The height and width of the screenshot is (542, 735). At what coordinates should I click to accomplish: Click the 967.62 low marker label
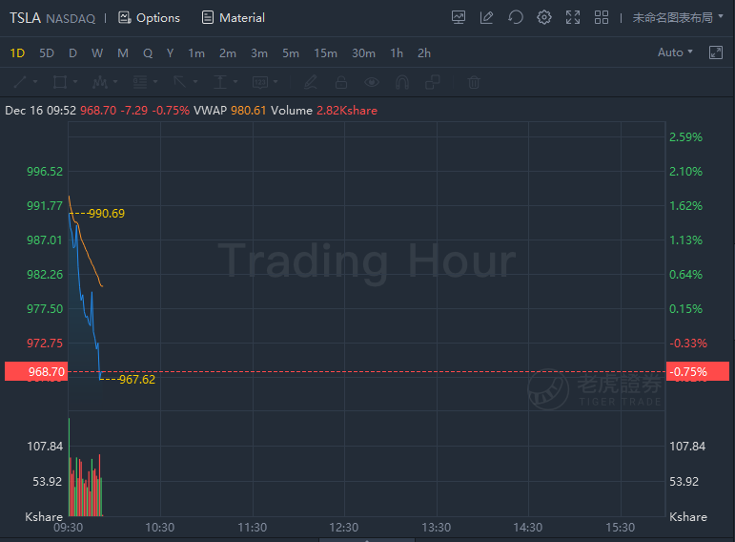pyautogui.click(x=137, y=379)
